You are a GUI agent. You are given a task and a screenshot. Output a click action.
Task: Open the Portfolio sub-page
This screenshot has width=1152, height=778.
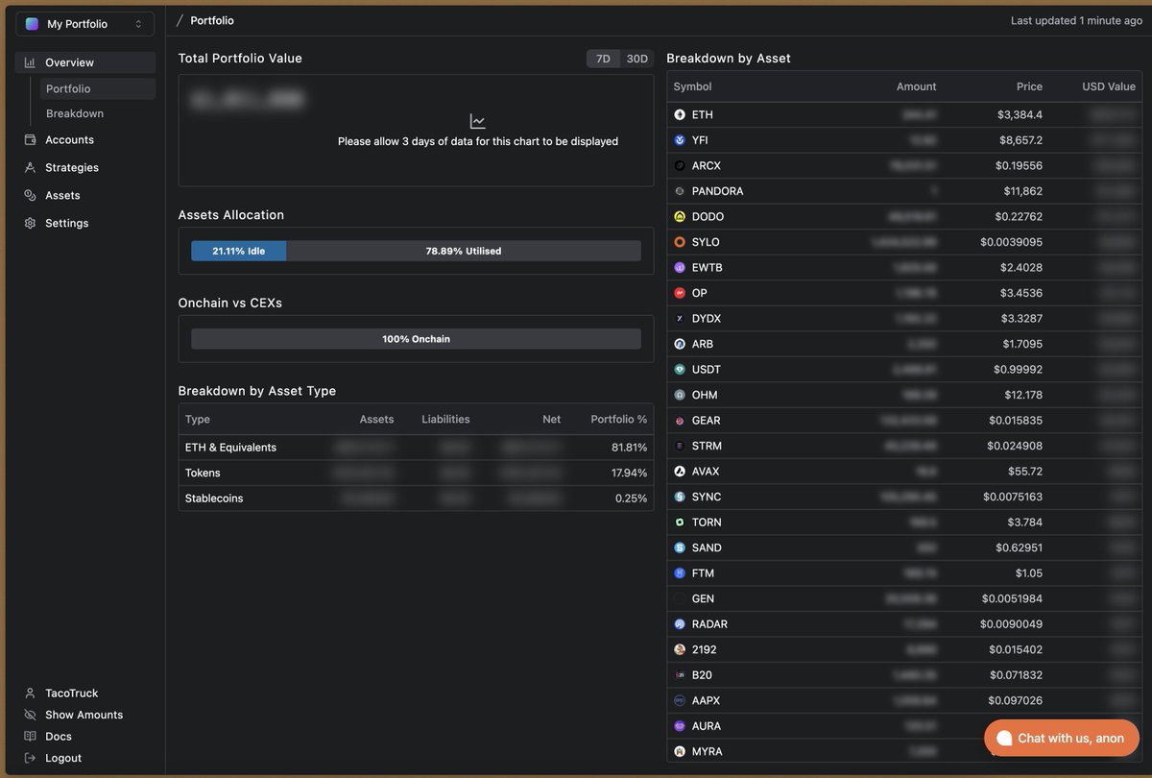97,88
